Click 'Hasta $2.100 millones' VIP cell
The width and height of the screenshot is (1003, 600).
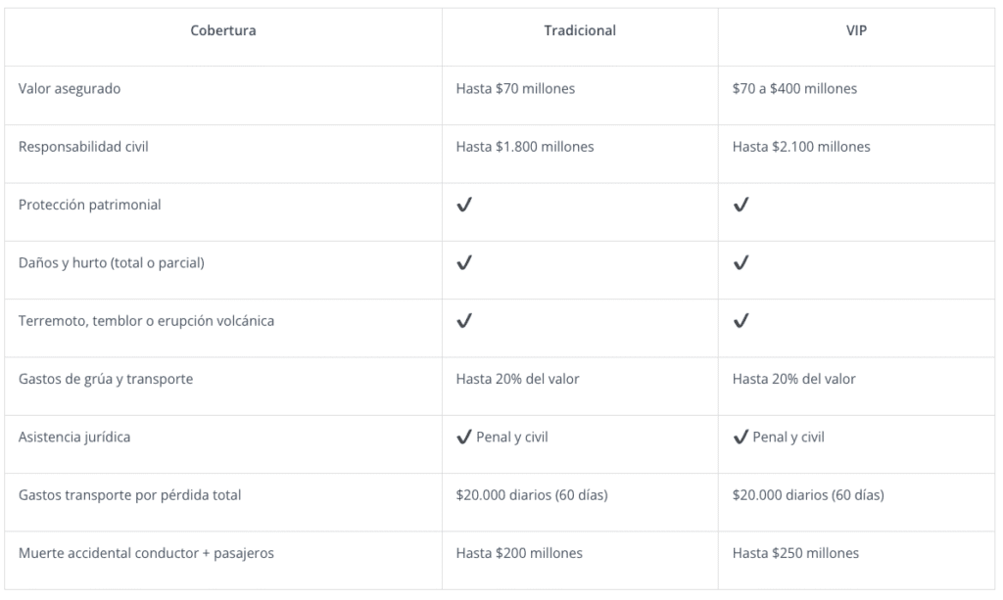click(801, 147)
